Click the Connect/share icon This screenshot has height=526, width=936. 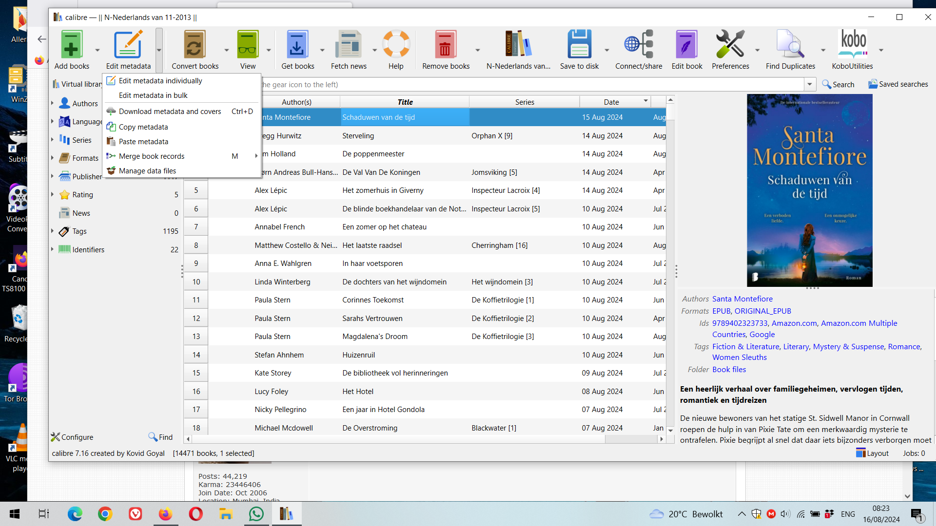point(638,45)
